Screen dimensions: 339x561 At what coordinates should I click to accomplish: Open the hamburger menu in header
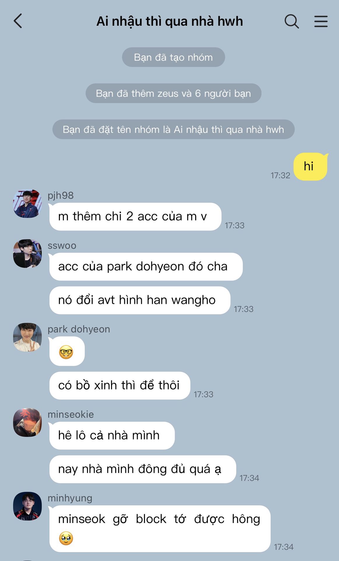[x=321, y=21]
